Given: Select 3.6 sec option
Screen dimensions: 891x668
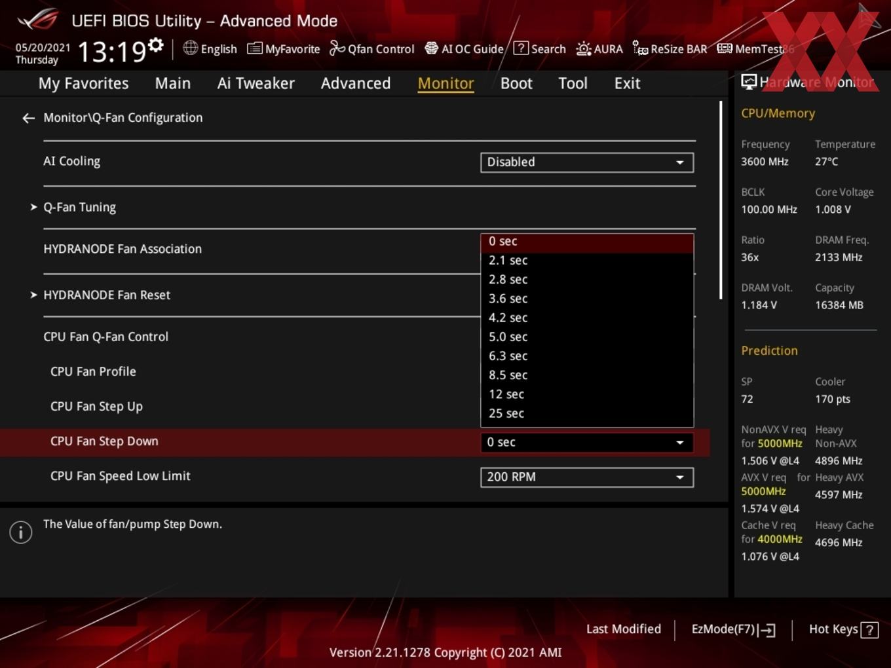Looking at the screenshot, I should 587,299.
